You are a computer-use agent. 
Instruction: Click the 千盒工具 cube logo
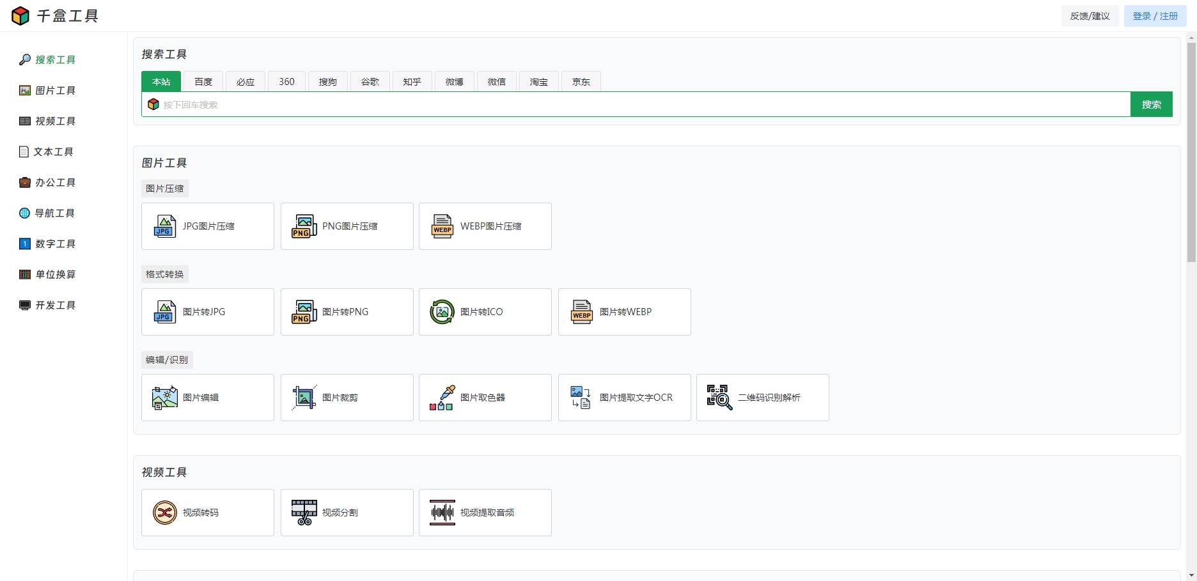[x=20, y=16]
